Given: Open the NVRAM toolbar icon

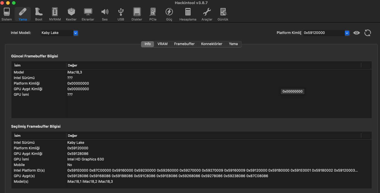Looking at the screenshot, I should point(55,14).
